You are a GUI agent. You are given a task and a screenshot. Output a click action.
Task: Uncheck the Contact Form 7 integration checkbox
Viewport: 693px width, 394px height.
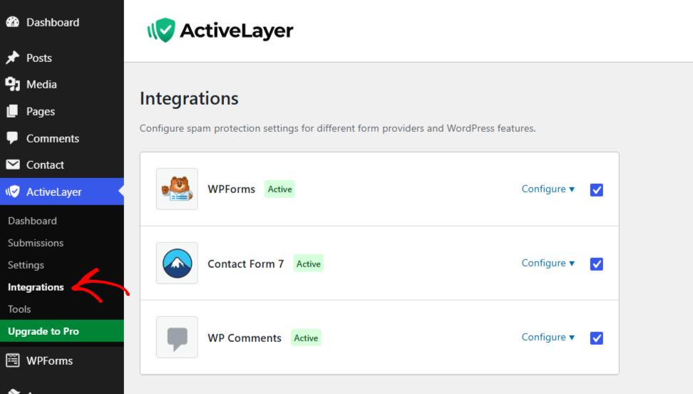point(597,264)
